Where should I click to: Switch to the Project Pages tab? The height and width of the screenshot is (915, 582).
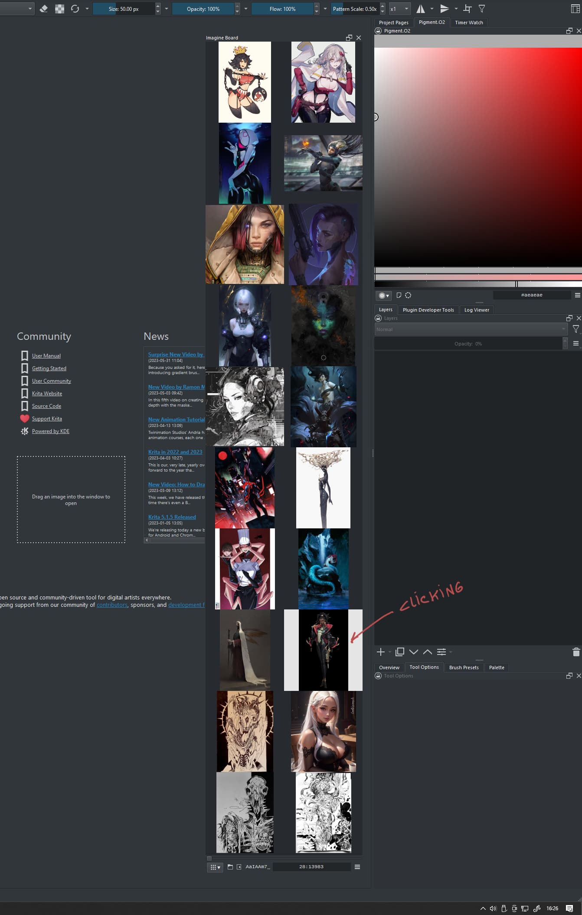coord(393,23)
